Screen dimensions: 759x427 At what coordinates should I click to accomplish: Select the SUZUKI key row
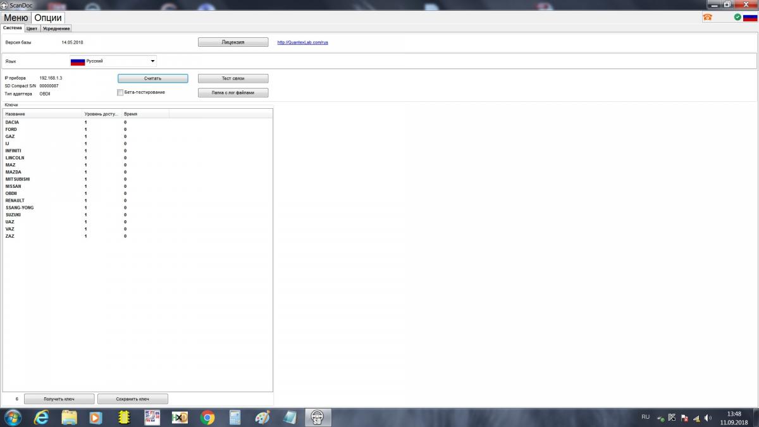click(x=137, y=214)
